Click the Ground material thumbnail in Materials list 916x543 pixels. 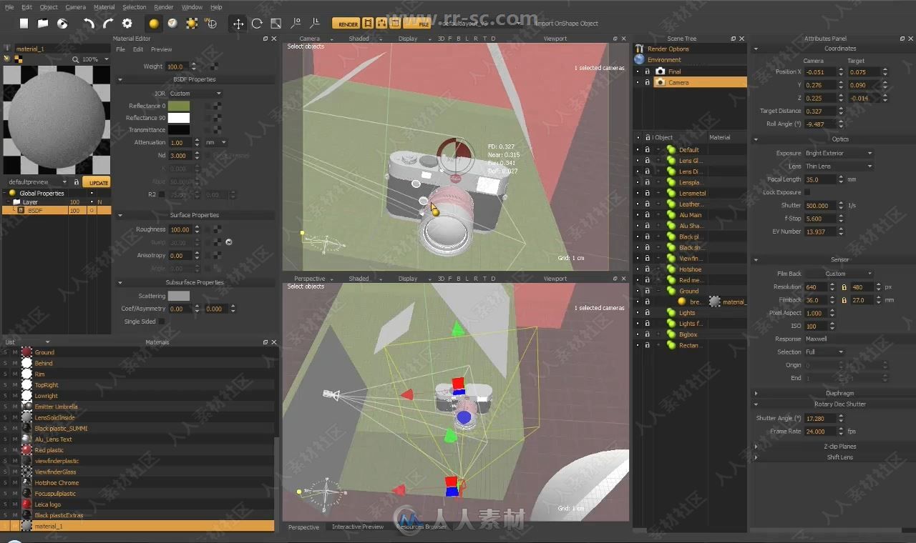(x=26, y=352)
